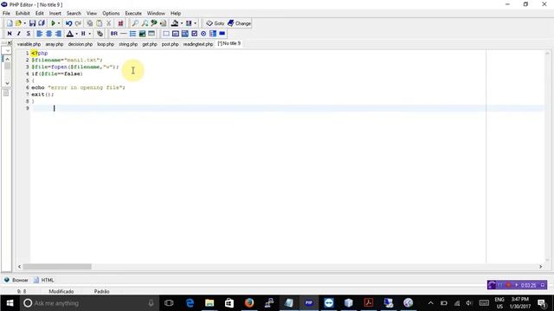Paste from clipboard toolbar icon
This screenshot has height=311, width=554.
pyautogui.click(x=100, y=23)
